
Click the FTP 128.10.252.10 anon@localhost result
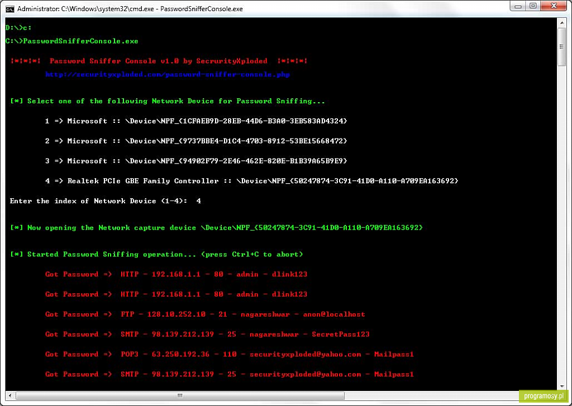coord(205,314)
